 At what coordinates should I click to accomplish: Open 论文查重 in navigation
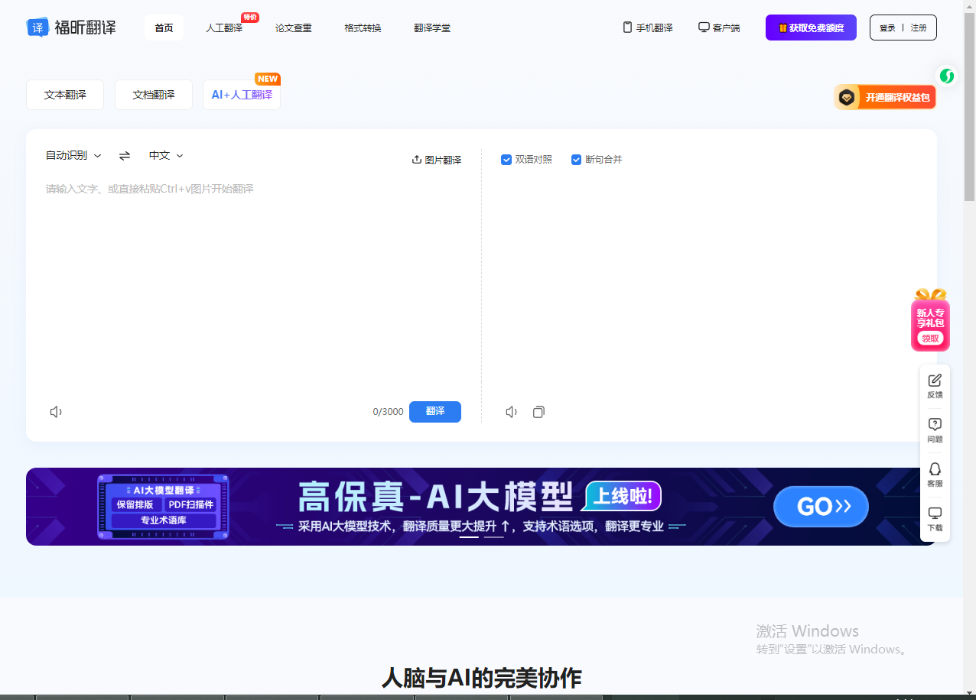coord(294,28)
